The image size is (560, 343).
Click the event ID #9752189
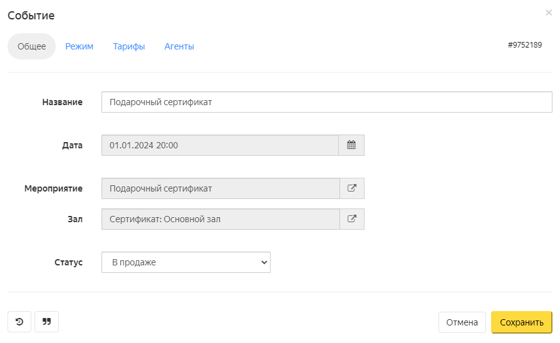click(525, 45)
